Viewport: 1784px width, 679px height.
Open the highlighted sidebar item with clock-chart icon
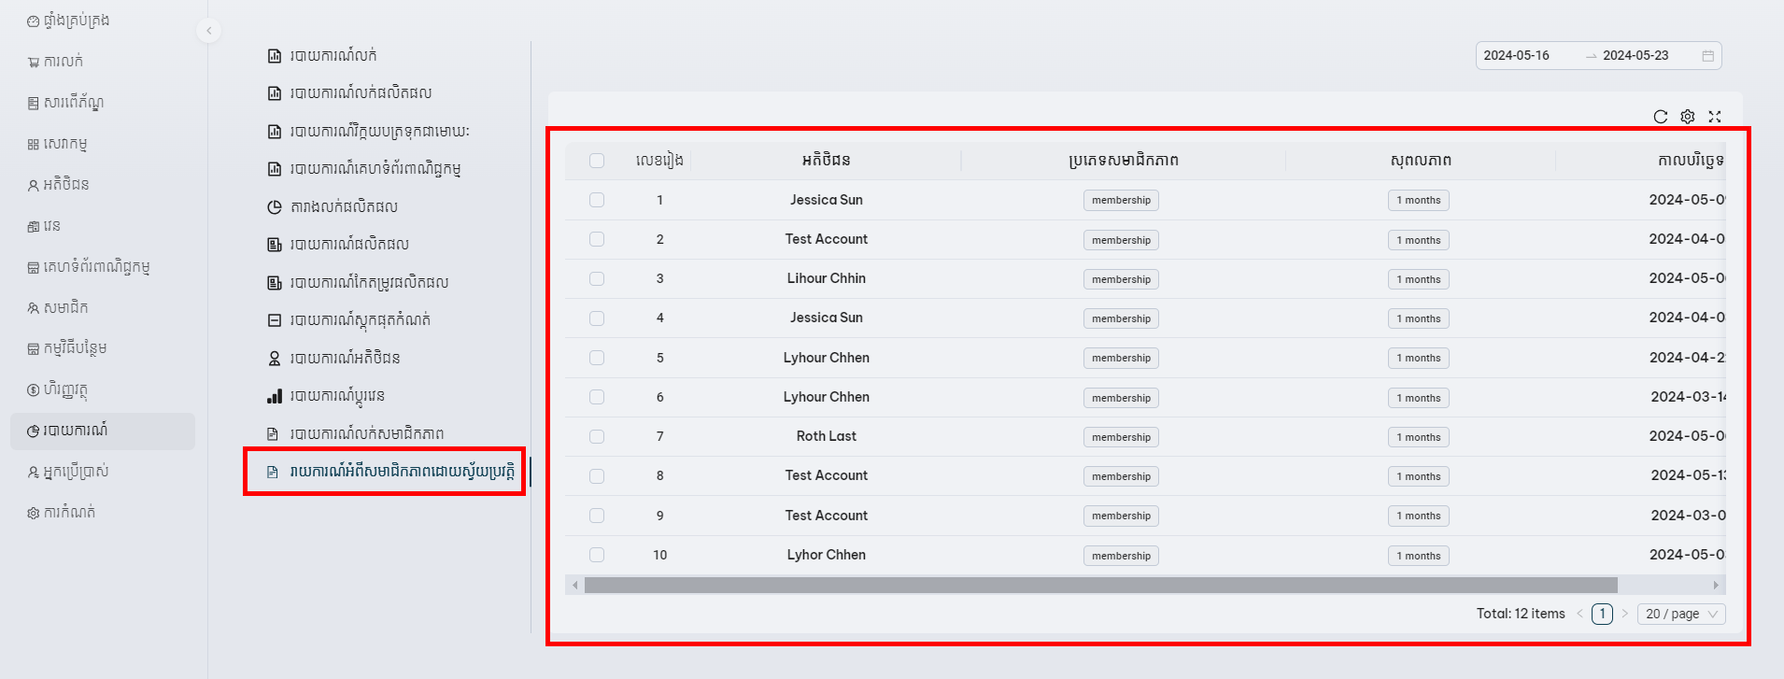click(67, 431)
